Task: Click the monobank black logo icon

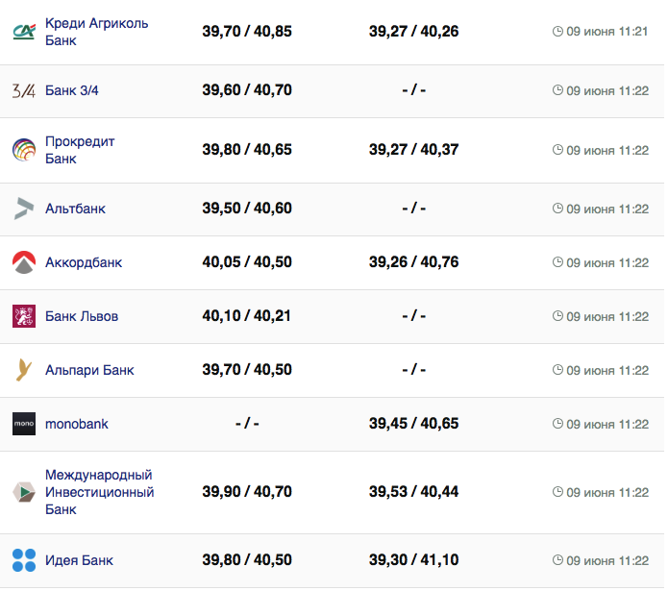Action: pos(24,424)
